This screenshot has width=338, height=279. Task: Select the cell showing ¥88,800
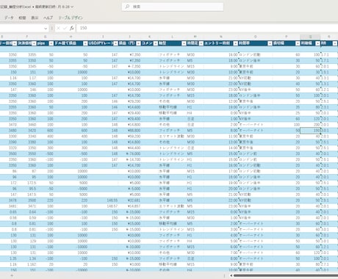point(129,131)
